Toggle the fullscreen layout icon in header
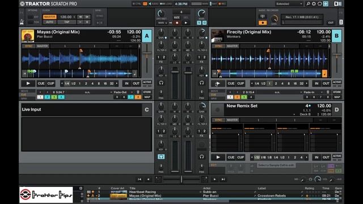Viewport: 363px width, 204px height. point(326,4)
